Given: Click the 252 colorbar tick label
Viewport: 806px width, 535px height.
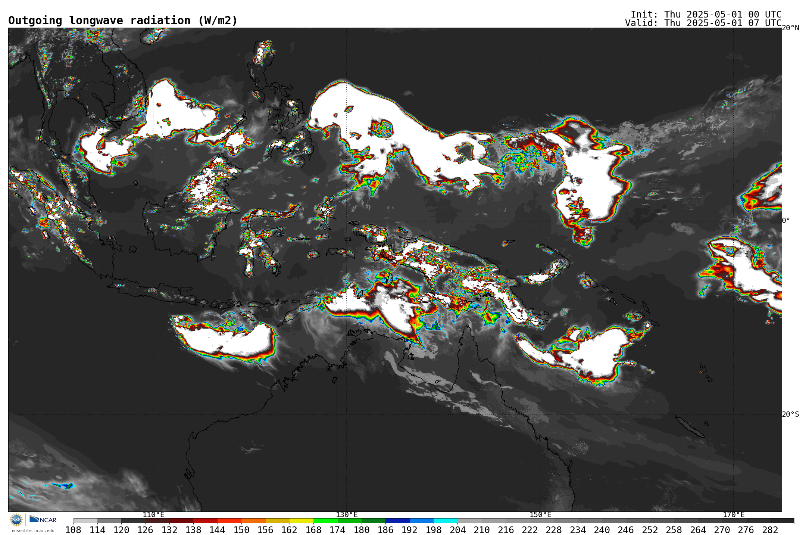Looking at the screenshot, I should (650, 530).
